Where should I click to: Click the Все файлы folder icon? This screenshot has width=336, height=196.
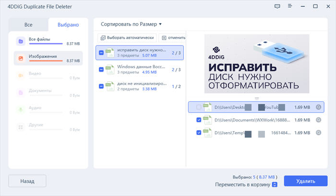pos(21,41)
